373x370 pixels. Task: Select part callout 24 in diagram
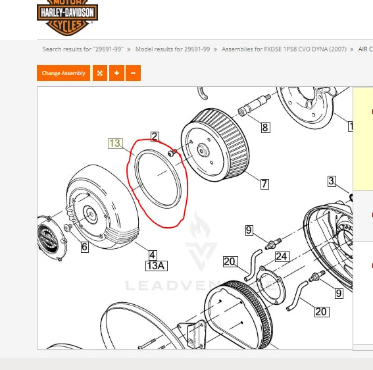pos(282,257)
